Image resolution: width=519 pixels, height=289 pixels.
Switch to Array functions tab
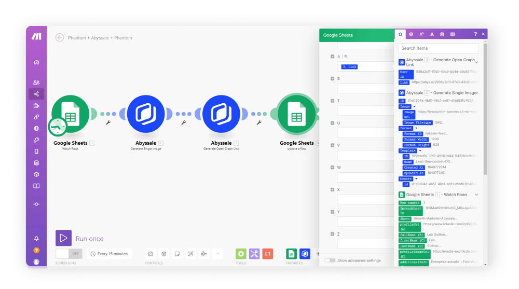tap(453, 34)
